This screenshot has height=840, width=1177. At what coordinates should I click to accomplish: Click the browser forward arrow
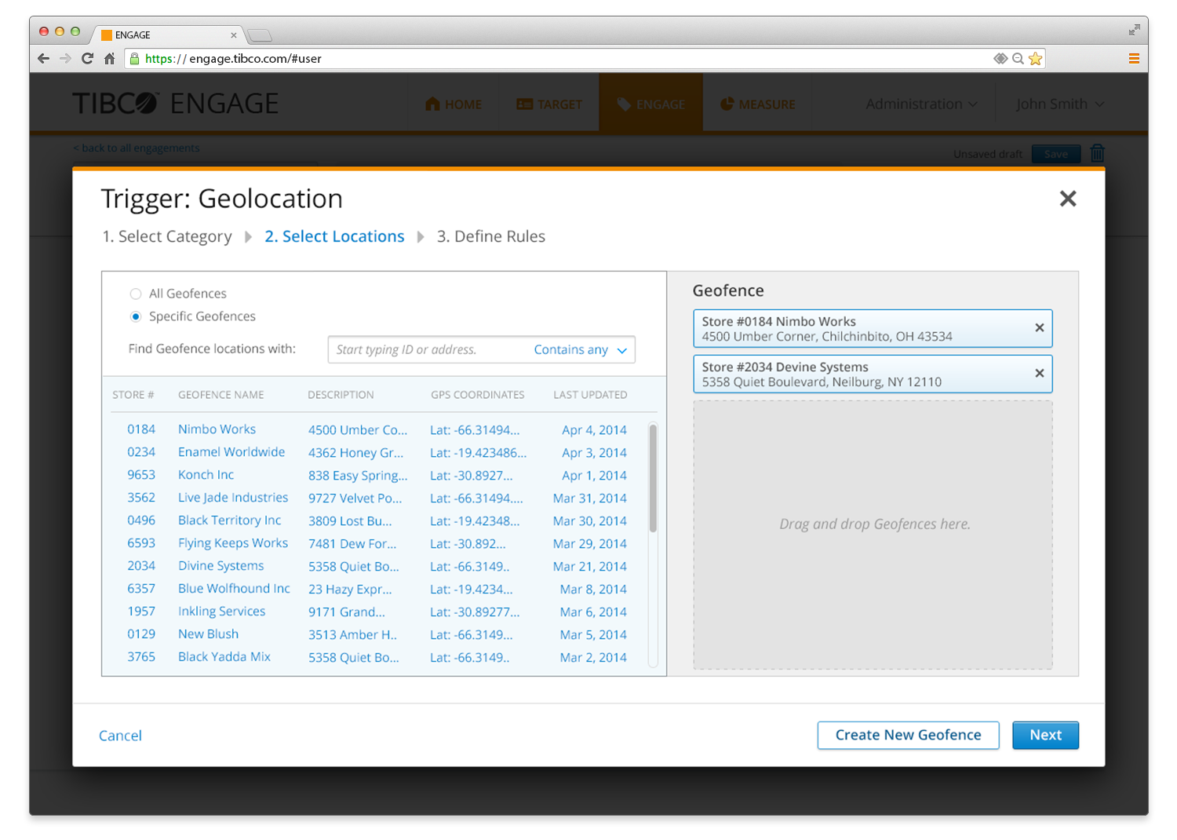click(65, 58)
